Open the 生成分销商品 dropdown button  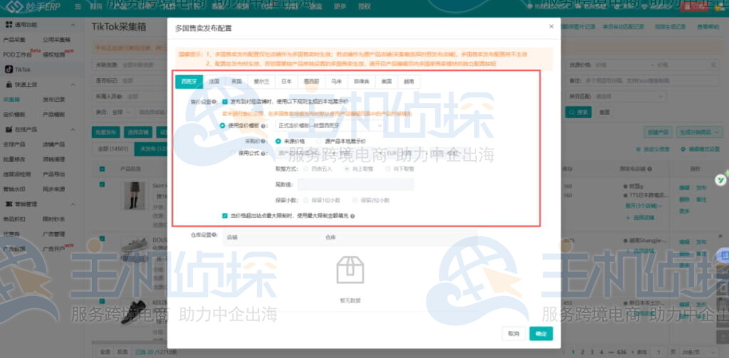tap(700, 132)
